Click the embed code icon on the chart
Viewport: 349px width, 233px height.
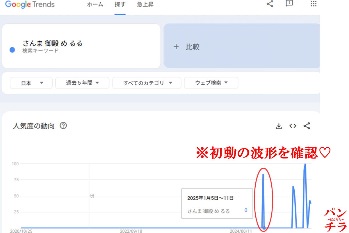(x=293, y=126)
